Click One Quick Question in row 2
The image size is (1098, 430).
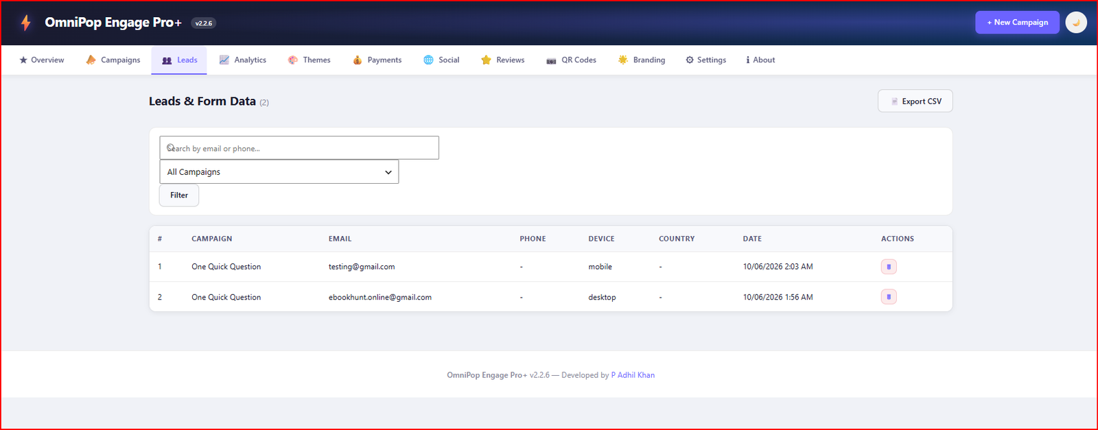pos(226,297)
